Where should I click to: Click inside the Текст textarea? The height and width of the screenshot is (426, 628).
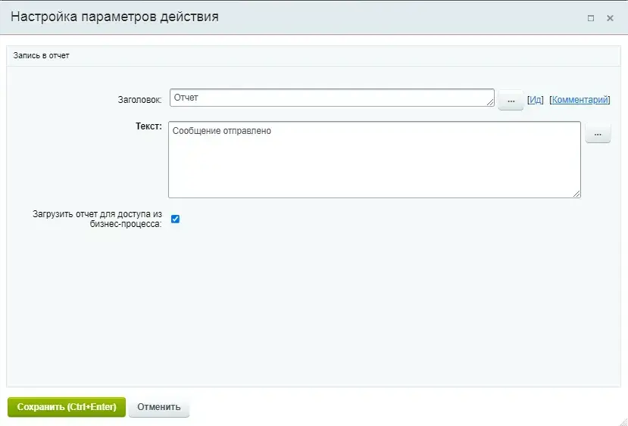(x=374, y=160)
